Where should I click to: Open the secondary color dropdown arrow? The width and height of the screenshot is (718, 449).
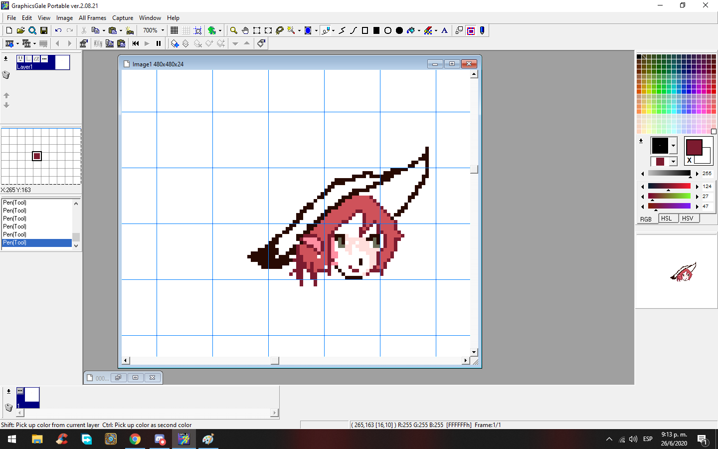[x=673, y=162]
